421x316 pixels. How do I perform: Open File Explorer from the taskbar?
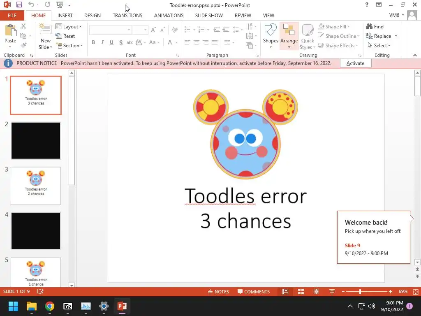coord(32,306)
